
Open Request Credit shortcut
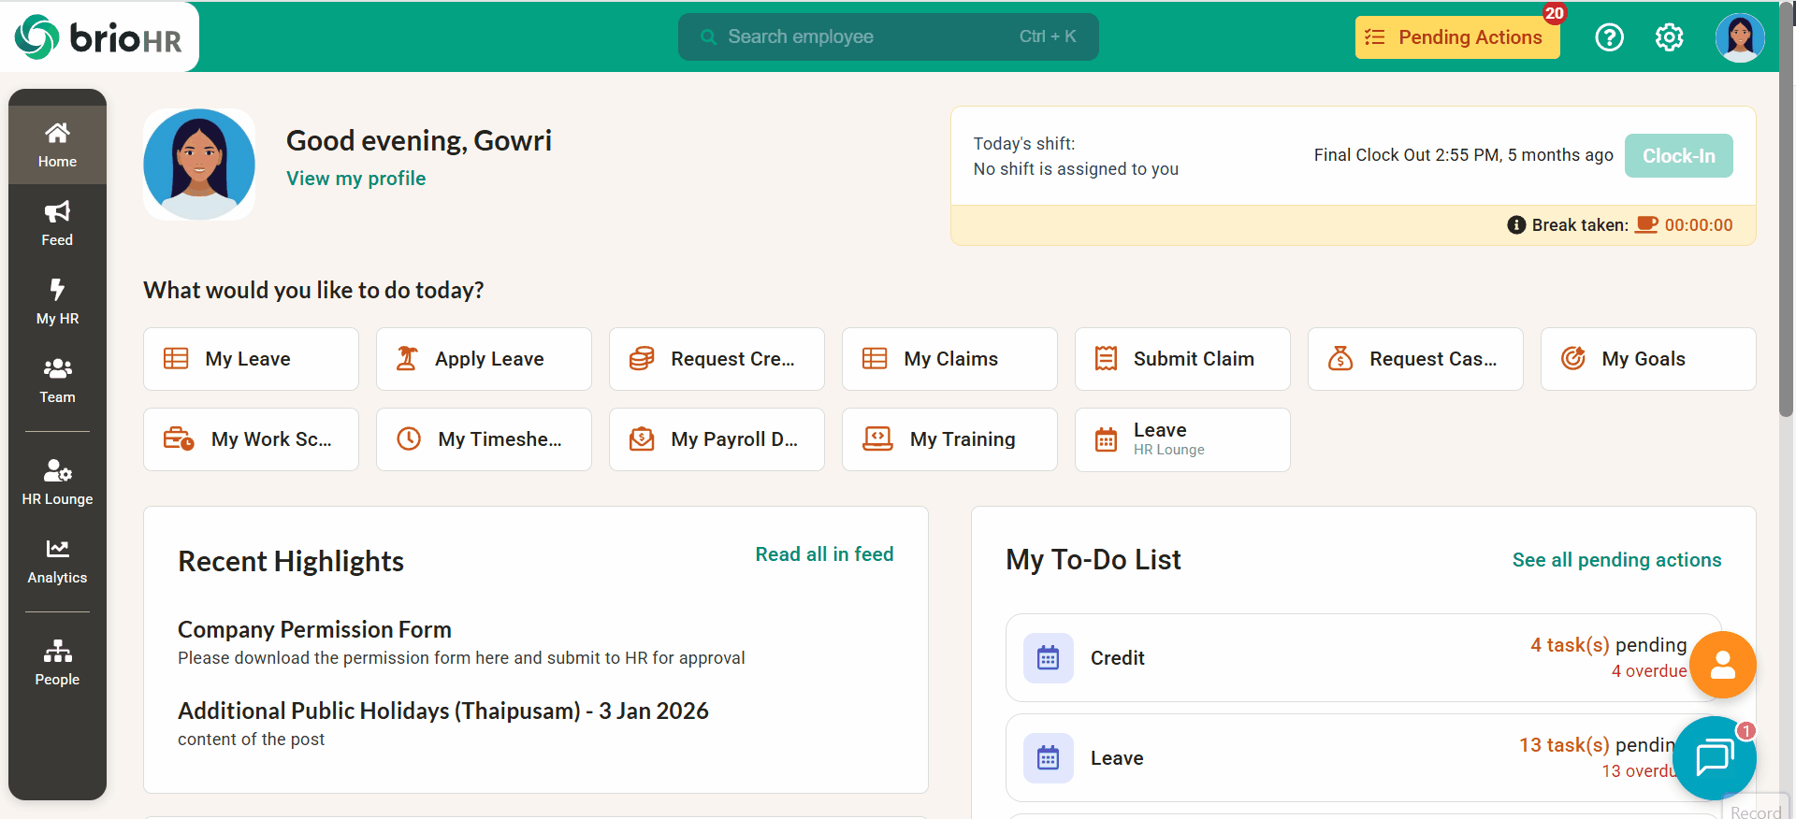pos(717,359)
